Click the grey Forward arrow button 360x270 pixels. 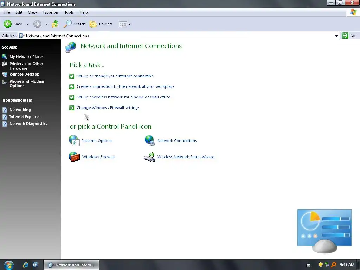click(x=37, y=24)
